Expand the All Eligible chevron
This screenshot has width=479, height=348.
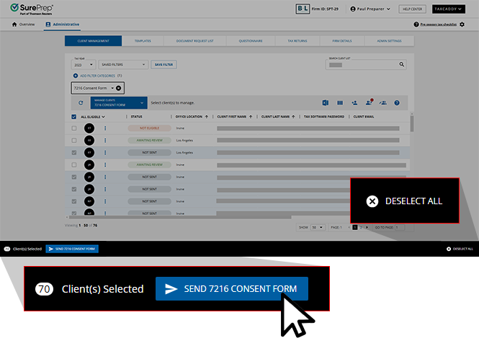[103, 116]
